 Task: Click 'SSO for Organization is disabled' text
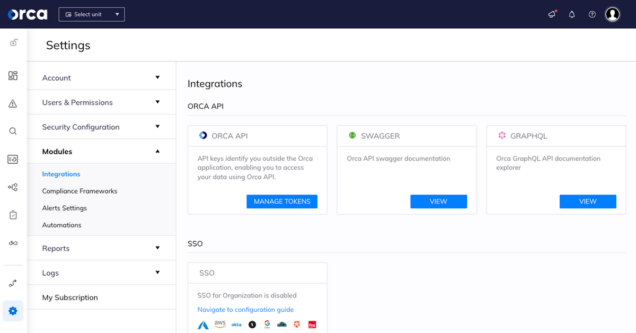pyautogui.click(x=247, y=295)
